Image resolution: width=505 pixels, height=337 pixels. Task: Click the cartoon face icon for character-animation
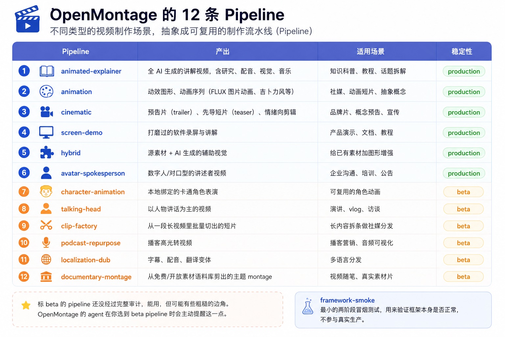tap(46, 192)
